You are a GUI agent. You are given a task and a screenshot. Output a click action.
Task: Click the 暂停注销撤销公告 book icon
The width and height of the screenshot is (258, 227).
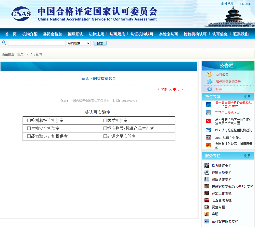pos(210,82)
